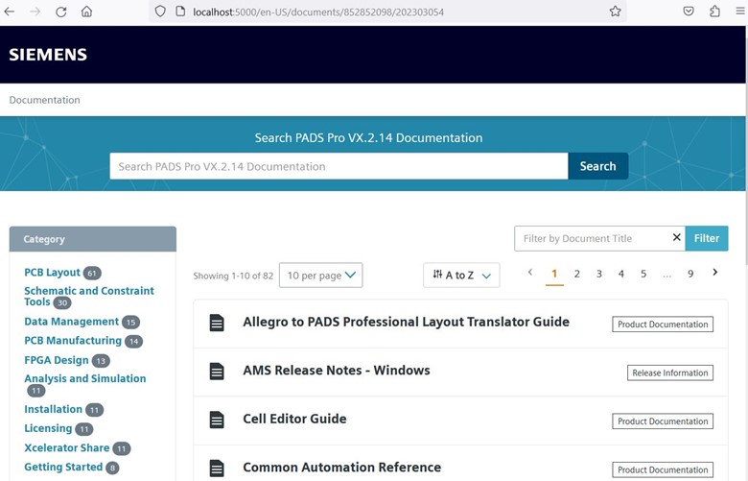Image resolution: width=748 pixels, height=481 pixels.
Task: Open the browser hamburger menu
Action: (740, 11)
